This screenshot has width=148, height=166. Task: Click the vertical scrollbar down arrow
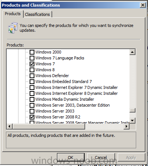coord(132,121)
